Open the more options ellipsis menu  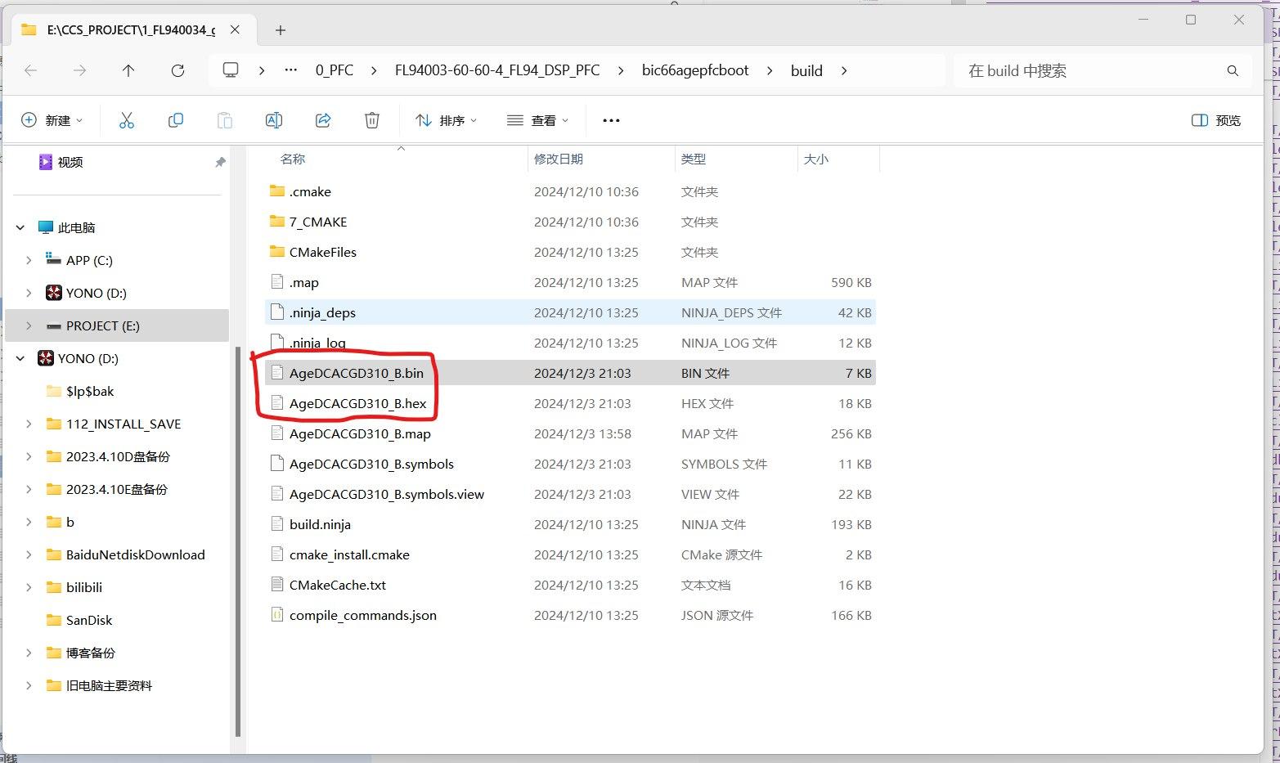(611, 120)
